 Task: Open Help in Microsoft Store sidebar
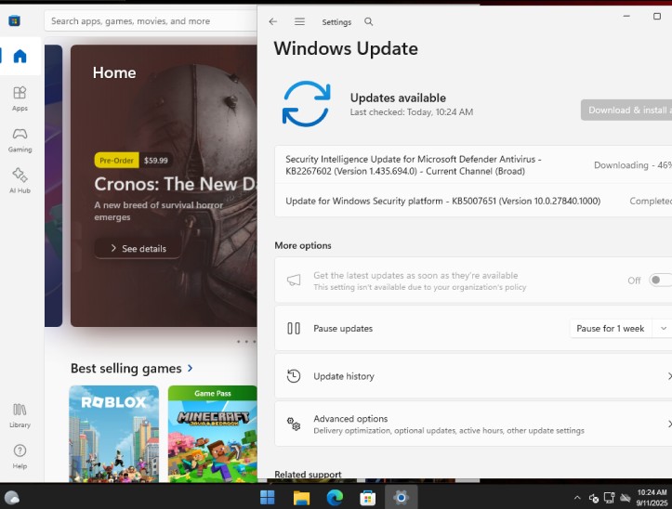tap(20, 456)
